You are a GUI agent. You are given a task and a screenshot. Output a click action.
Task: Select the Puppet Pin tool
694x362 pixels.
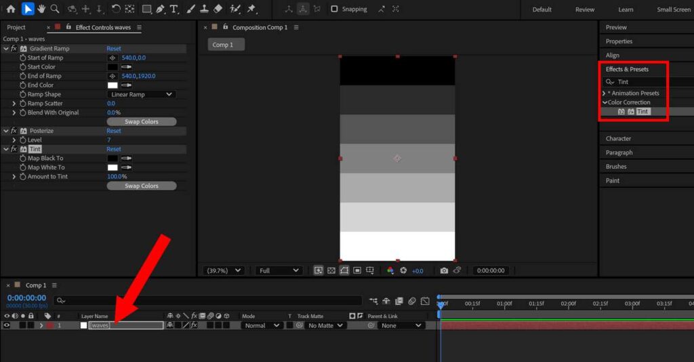click(251, 9)
